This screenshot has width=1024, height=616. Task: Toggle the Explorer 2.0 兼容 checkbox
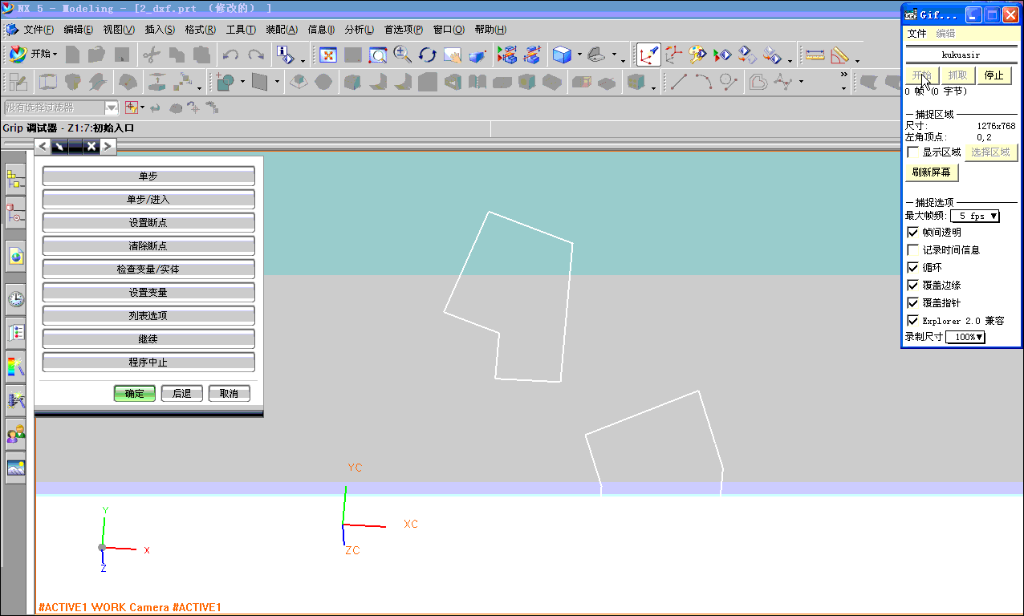(x=912, y=321)
